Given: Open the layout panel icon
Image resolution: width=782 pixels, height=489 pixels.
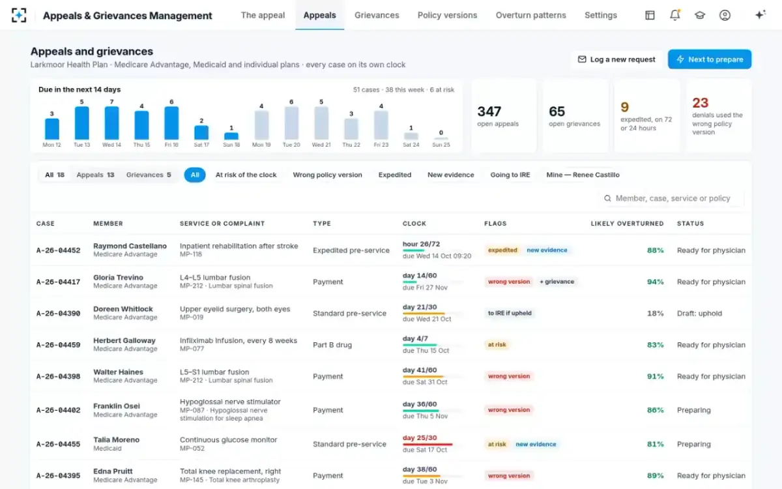Looking at the screenshot, I should (650, 15).
